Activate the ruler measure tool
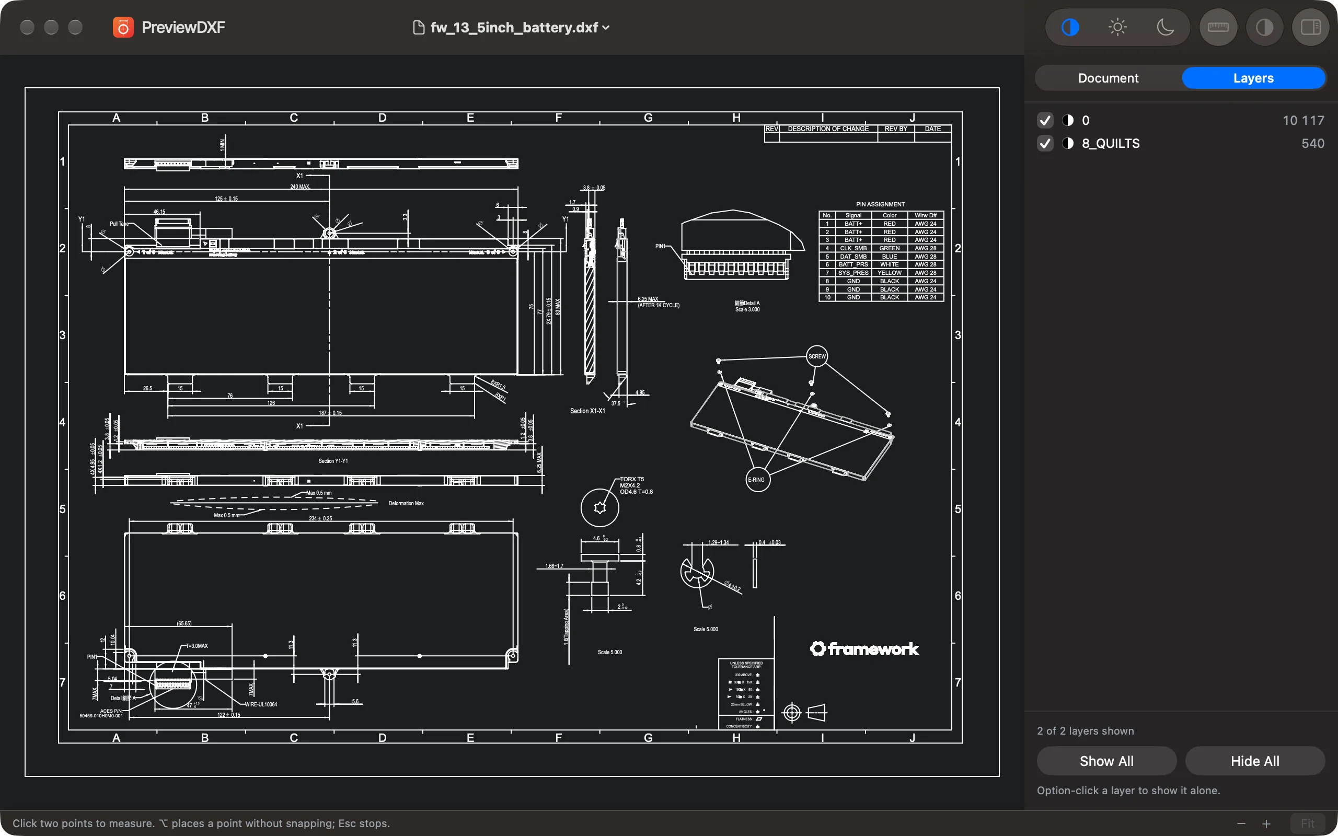 1218,27
